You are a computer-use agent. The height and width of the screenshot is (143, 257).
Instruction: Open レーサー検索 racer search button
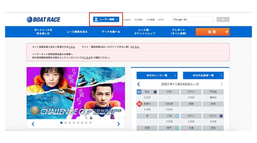(x=106, y=19)
